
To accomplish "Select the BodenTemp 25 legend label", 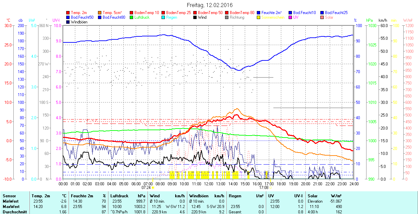I will pos(179,12).
